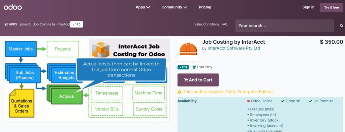
Task: Click Job Costing by InterAcct breadcrumb
Action: 52,25
